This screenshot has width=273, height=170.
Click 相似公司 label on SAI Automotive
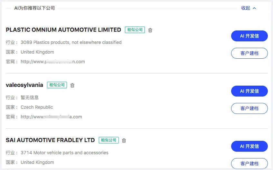pyautogui.click(x=109, y=140)
